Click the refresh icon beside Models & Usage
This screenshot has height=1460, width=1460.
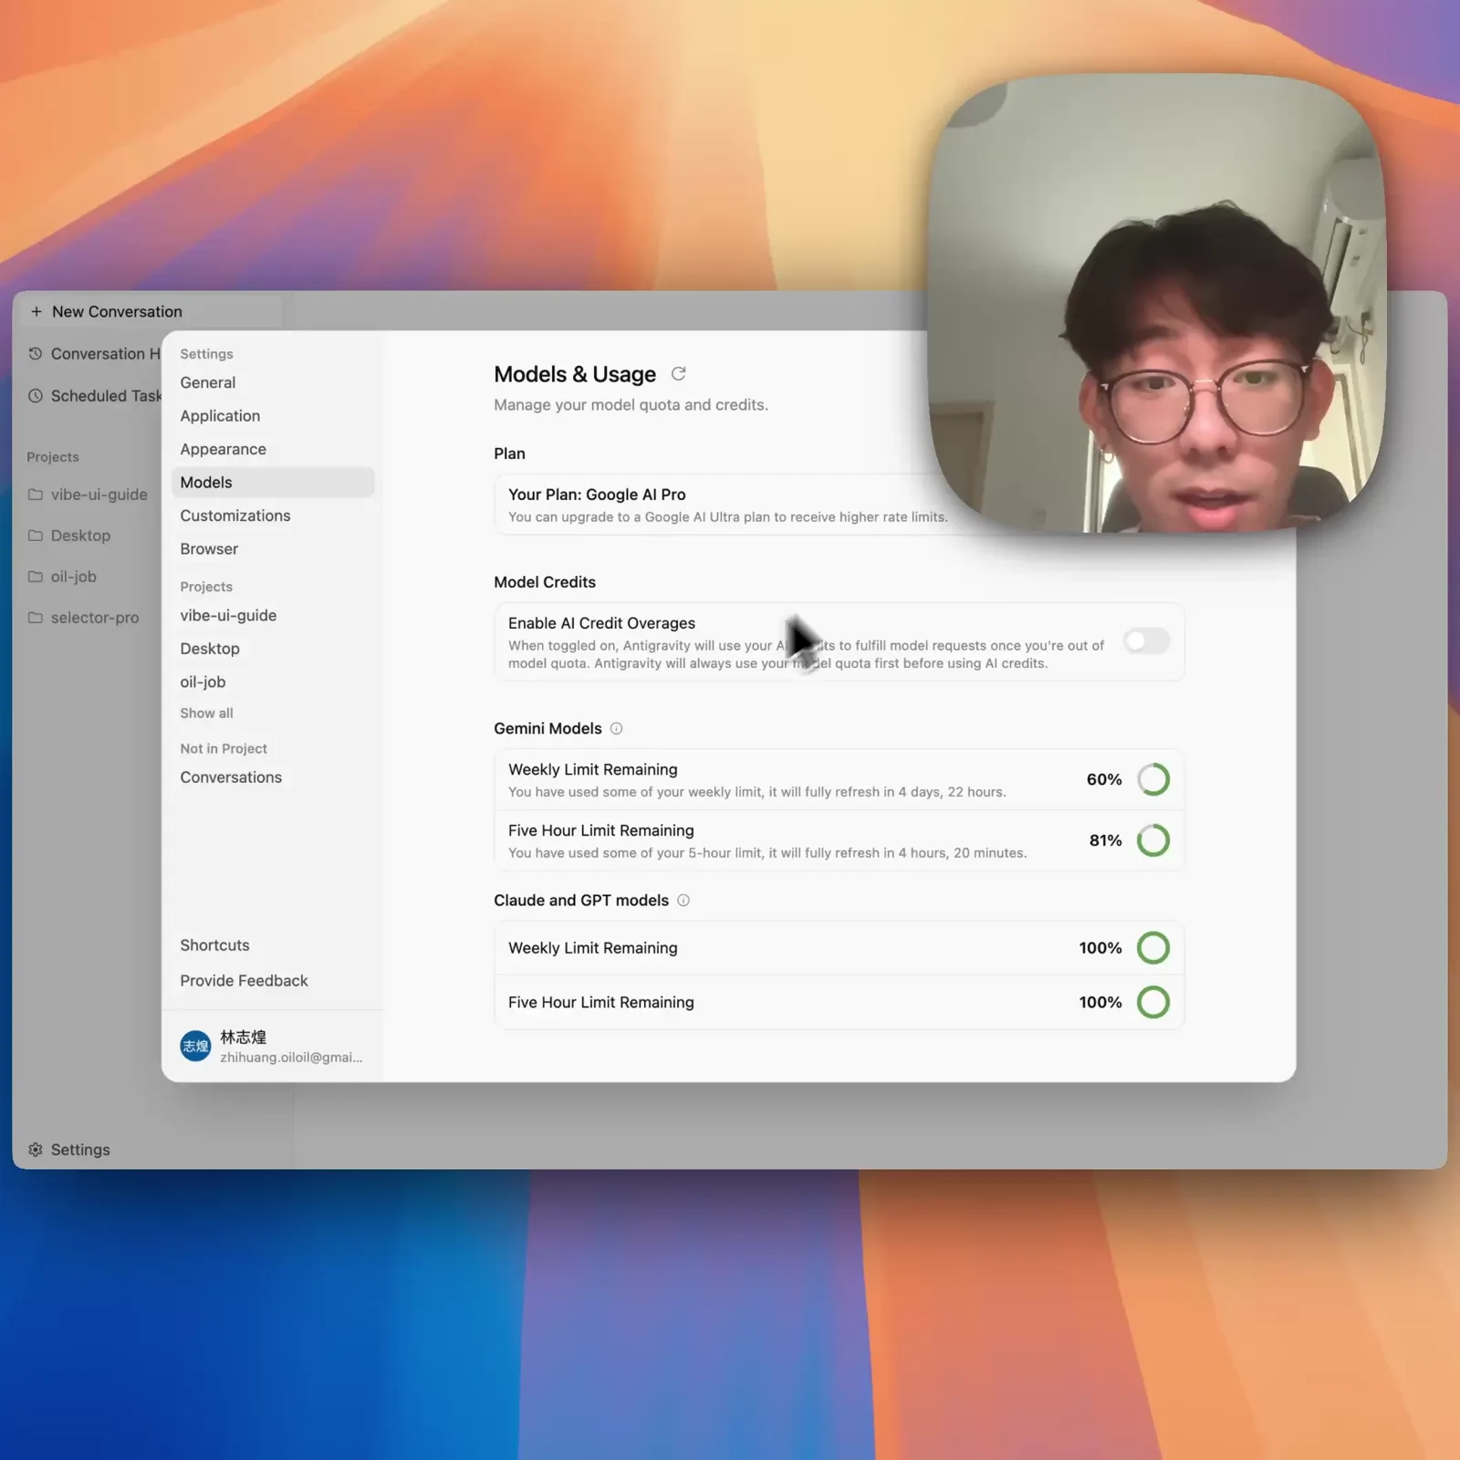(x=678, y=374)
